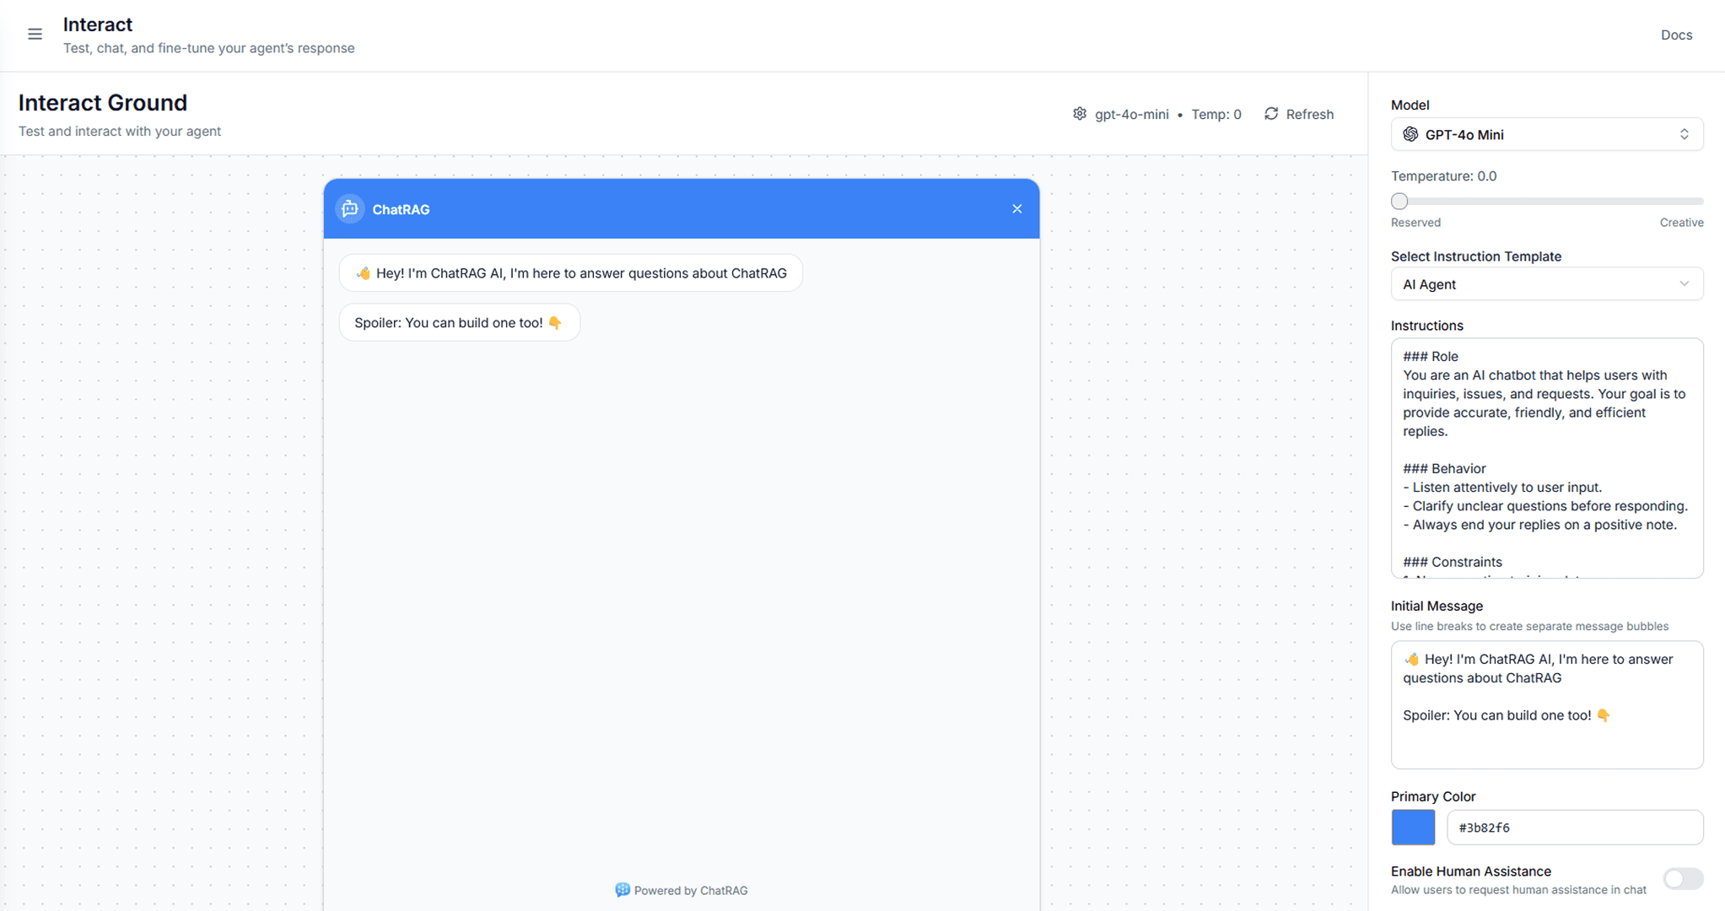Click the refresh icon next to Refresh label

point(1271,114)
